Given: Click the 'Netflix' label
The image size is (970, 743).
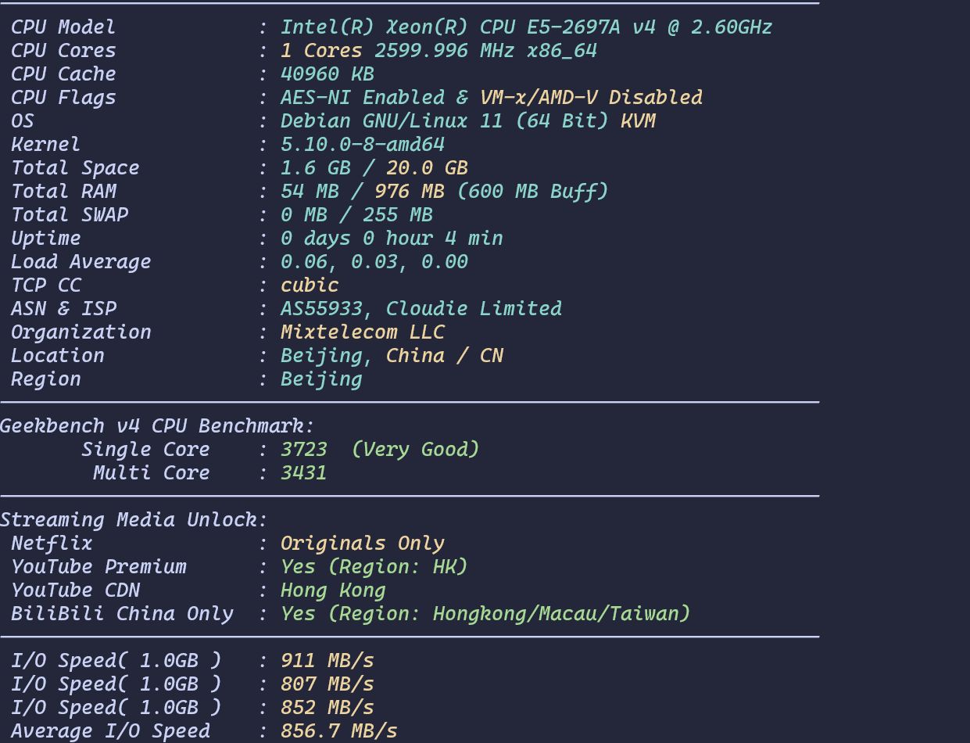Looking at the screenshot, I should (x=52, y=544).
